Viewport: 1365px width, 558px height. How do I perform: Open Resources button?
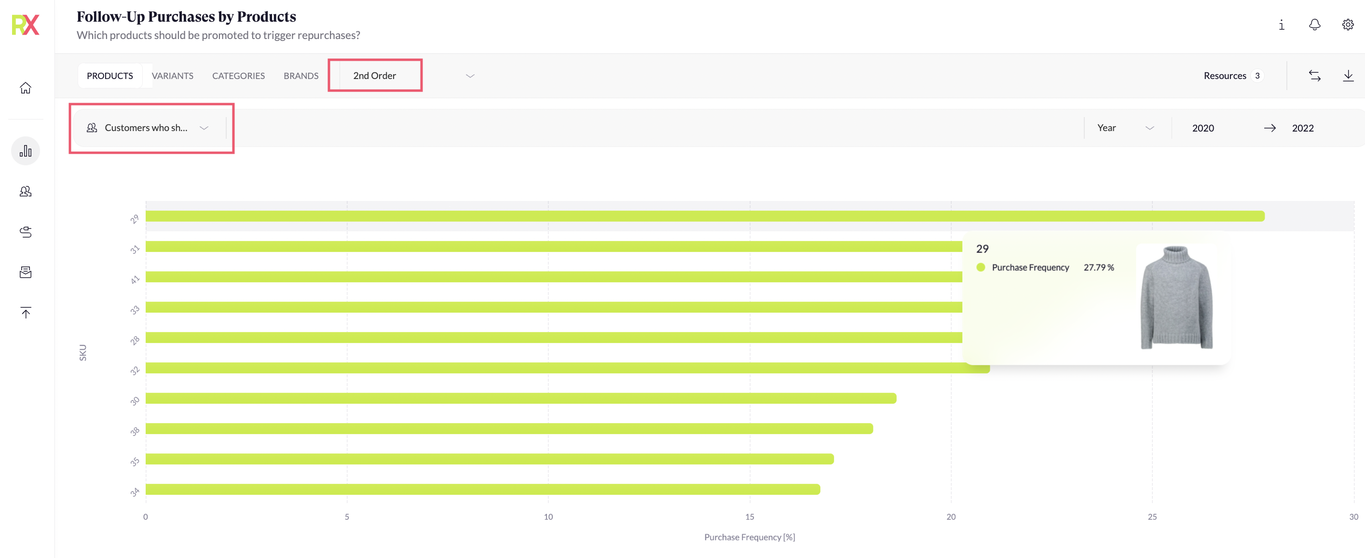(x=1233, y=76)
